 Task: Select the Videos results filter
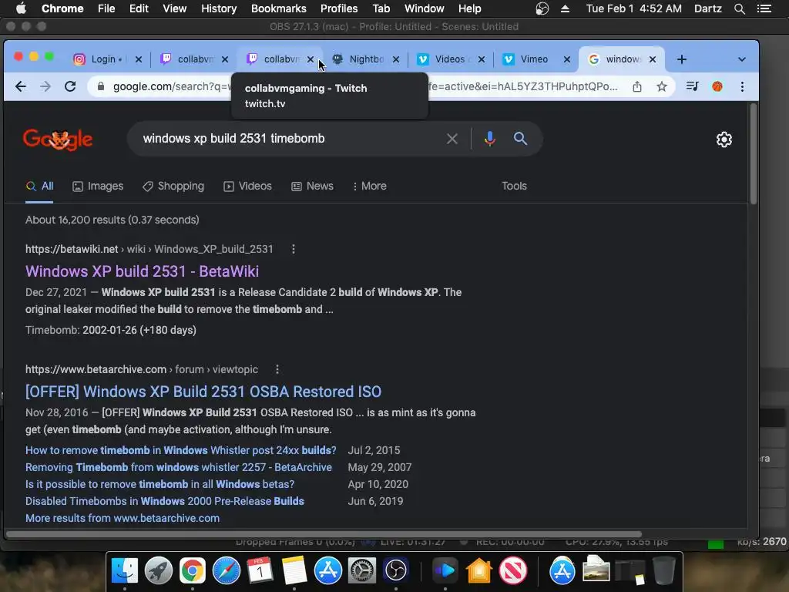coord(247,187)
